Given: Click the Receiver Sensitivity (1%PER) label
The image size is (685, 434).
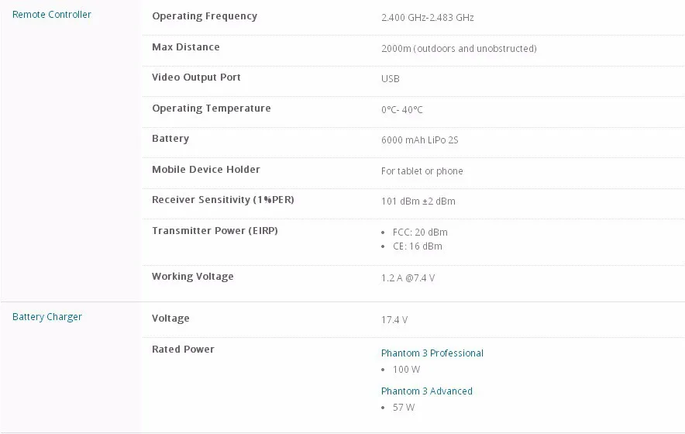Looking at the screenshot, I should point(223,200).
